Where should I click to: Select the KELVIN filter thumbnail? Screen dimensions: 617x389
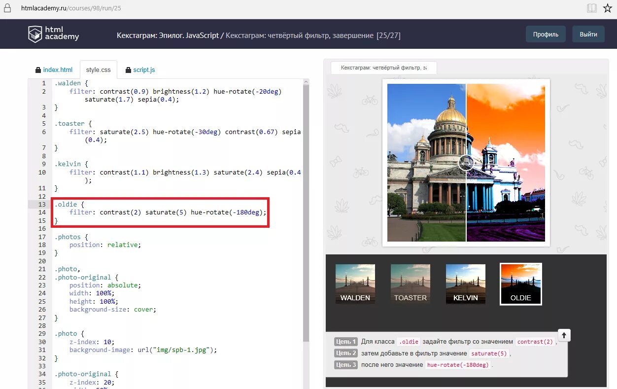466,284
